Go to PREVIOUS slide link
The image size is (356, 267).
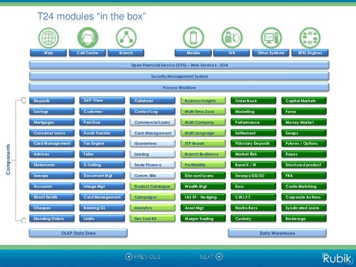[x=147, y=257]
